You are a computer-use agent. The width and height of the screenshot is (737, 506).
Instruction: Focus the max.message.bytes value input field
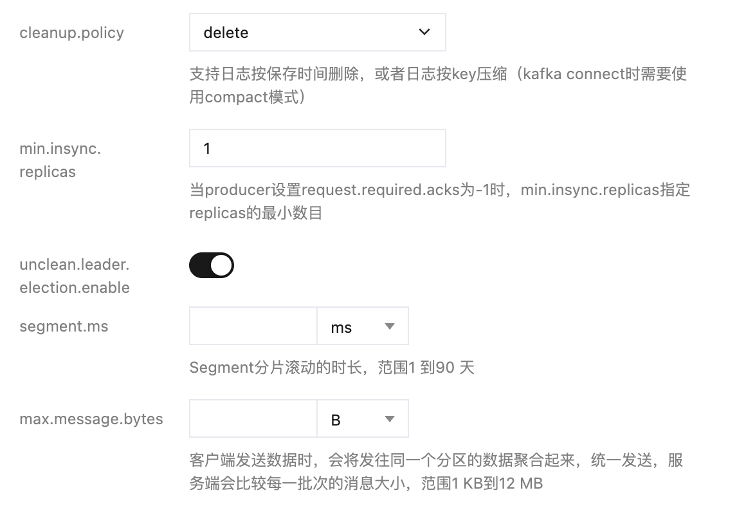253,419
